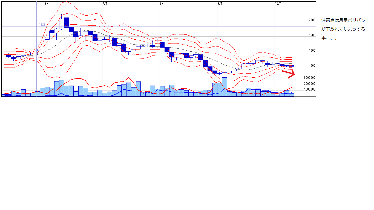Click the annotation text '事、、、'
Viewport: 374px width, 210px height.
pyautogui.click(x=329, y=38)
